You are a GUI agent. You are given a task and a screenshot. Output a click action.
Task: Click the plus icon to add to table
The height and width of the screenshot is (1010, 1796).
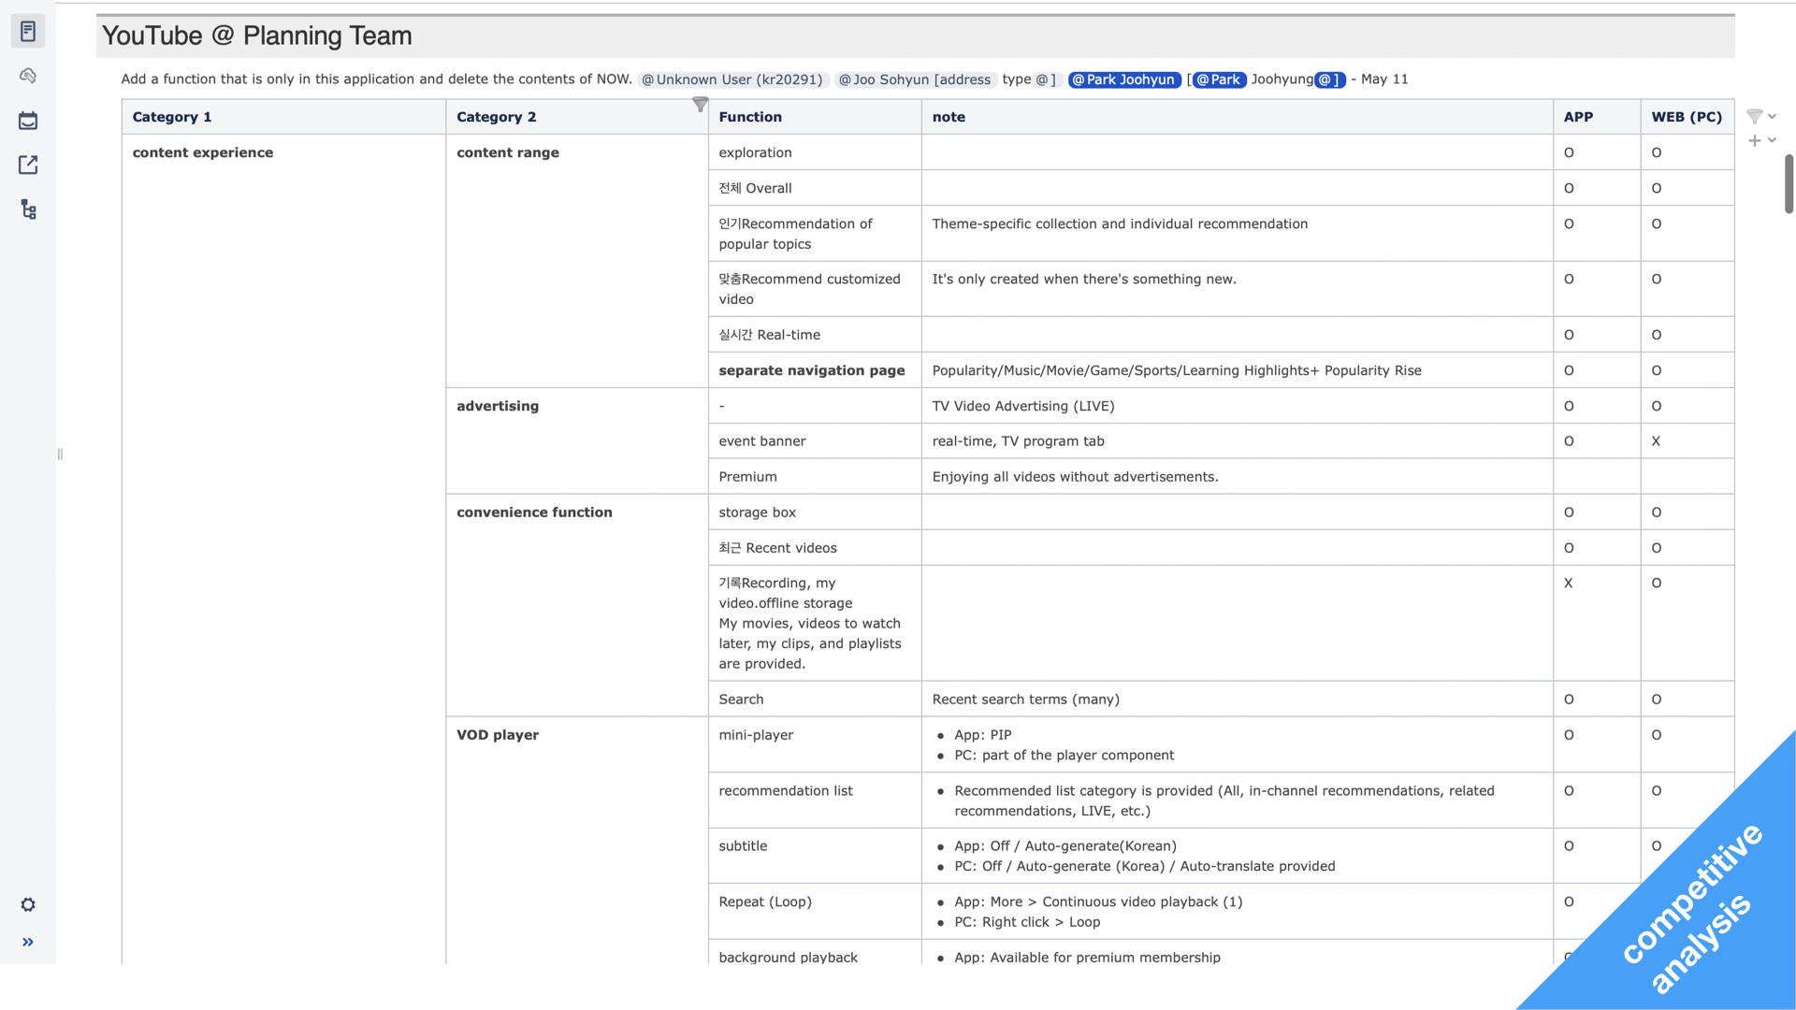pos(1755,140)
